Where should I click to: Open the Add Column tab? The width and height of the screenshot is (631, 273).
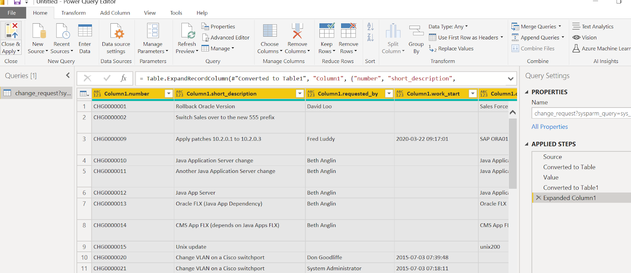click(115, 13)
